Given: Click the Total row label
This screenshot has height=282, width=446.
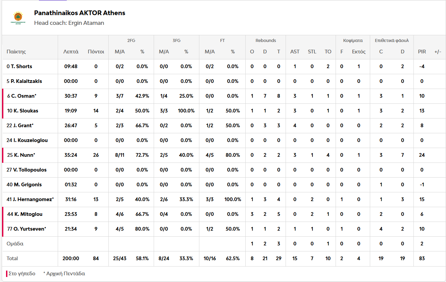Looking at the screenshot, I should (12, 258).
